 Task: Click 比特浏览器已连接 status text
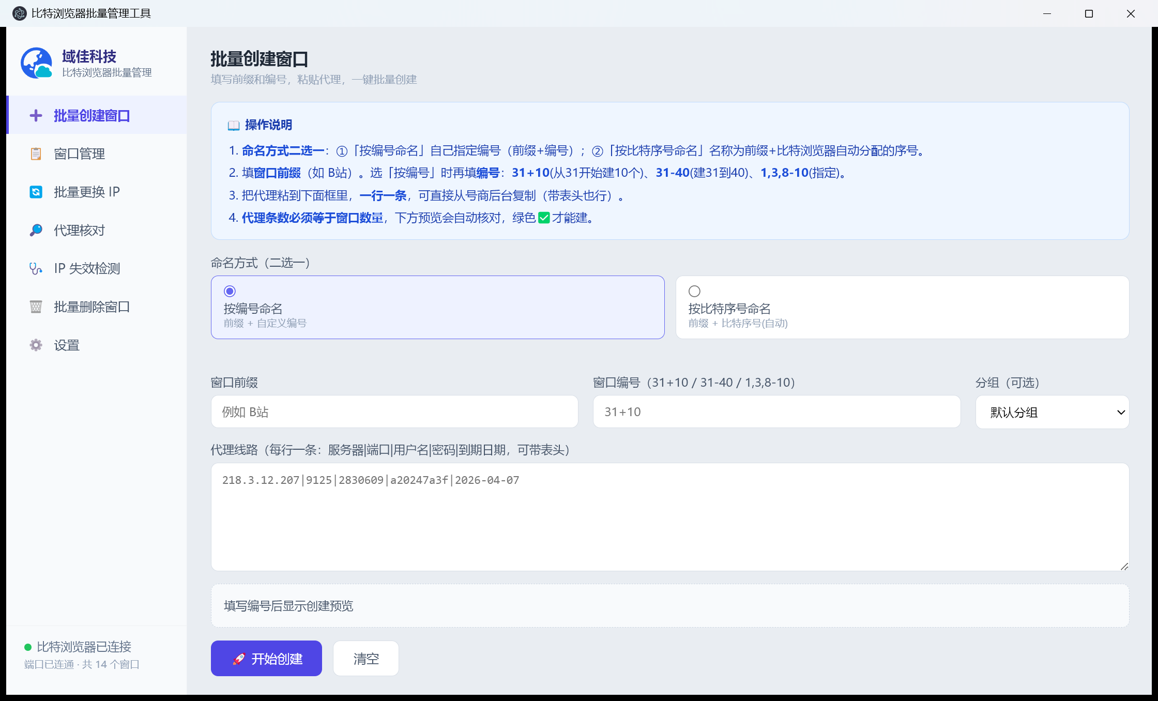(x=84, y=647)
